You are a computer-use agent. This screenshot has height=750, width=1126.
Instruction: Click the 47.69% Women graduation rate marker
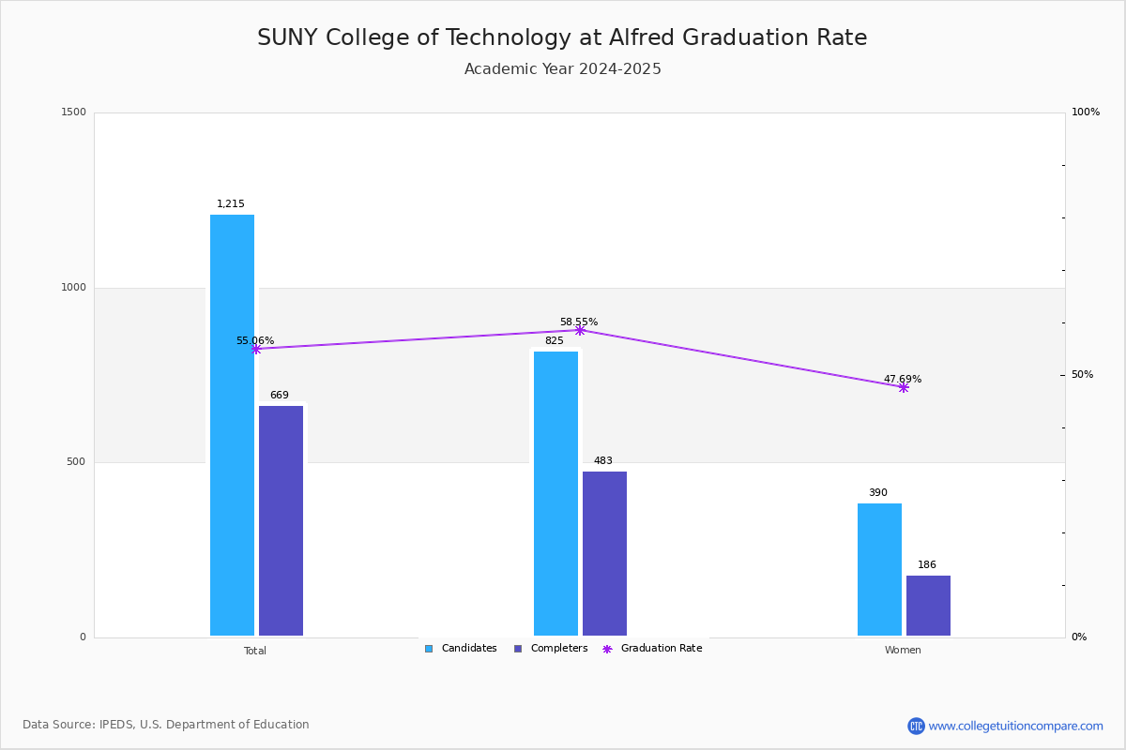coord(904,387)
